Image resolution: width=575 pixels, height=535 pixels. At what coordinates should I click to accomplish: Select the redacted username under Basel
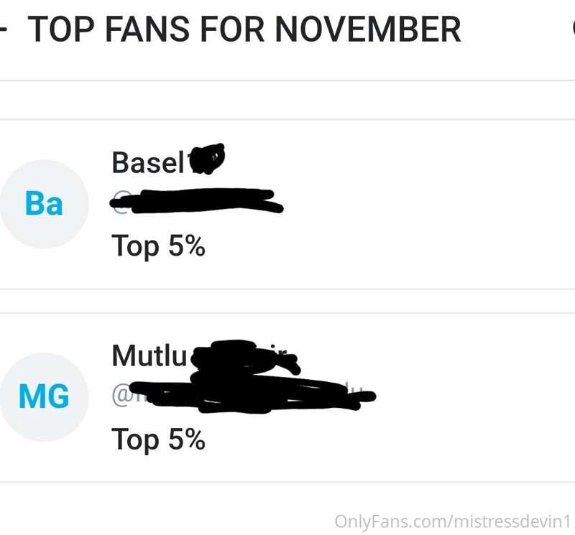click(x=196, y=202)
